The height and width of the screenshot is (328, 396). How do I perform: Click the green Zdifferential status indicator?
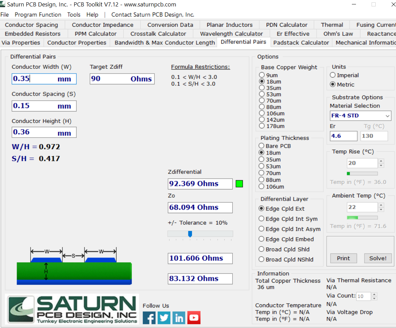239,184
